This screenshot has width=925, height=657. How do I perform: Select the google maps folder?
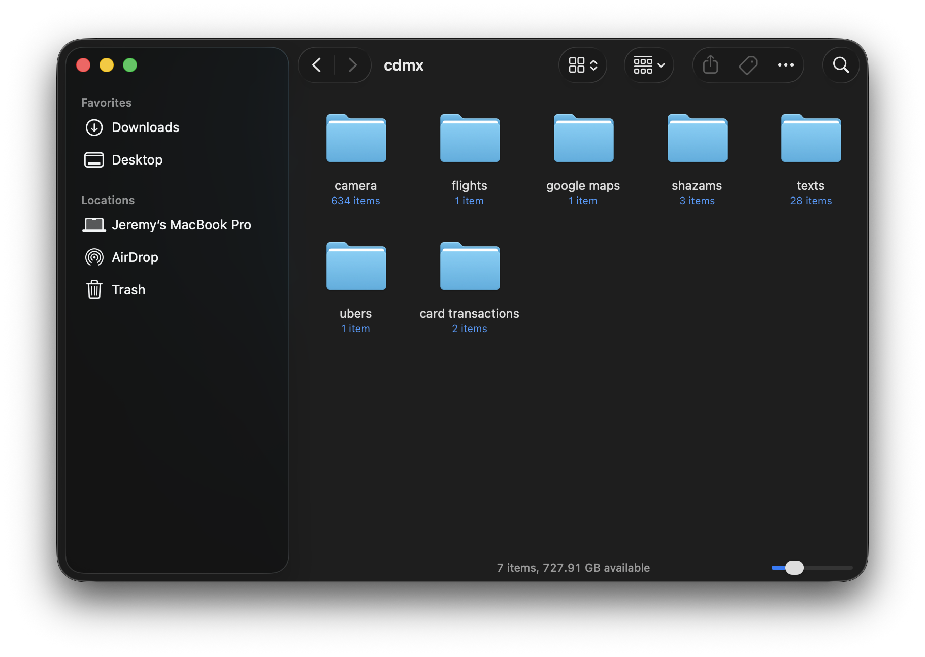pyautogui.click(x=583, y=139)
